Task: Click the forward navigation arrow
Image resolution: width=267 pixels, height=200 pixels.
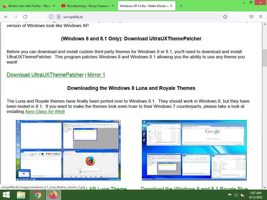Action: pos(16,17)
